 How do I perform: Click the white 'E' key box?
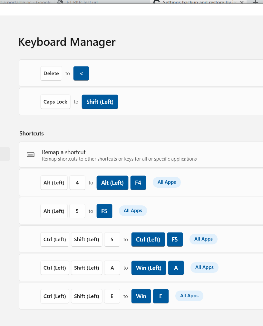112,296
